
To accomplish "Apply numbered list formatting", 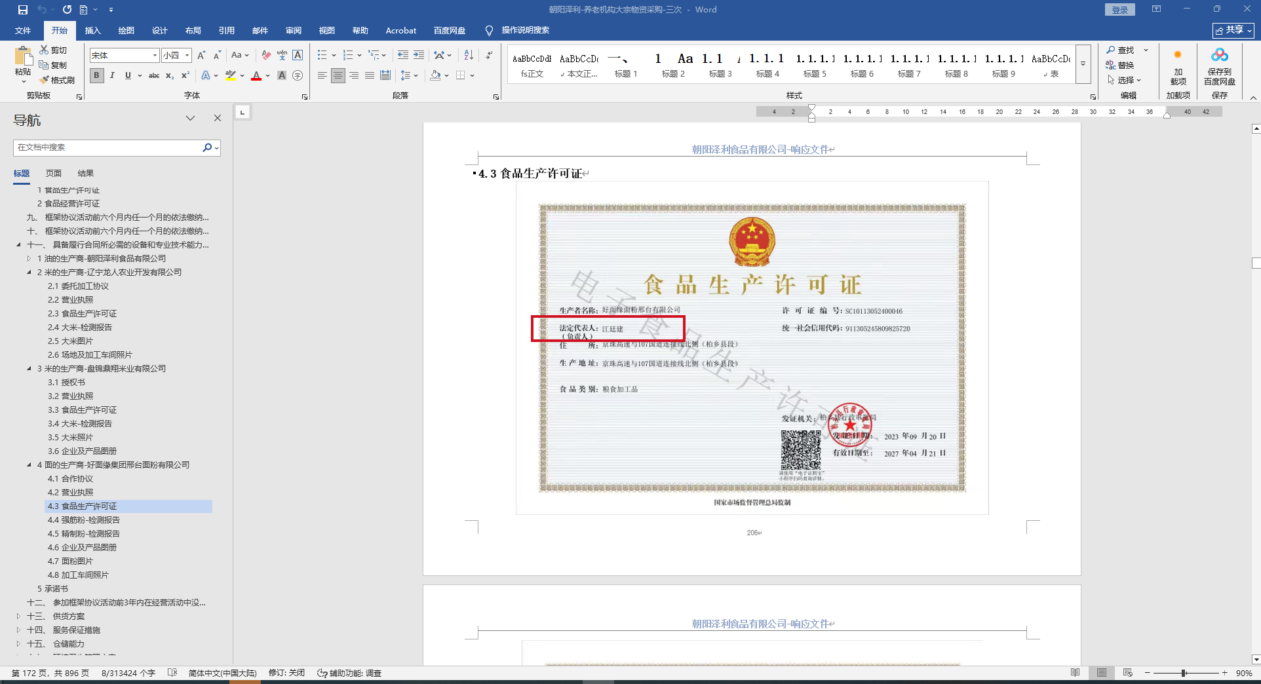I will 348,55.
